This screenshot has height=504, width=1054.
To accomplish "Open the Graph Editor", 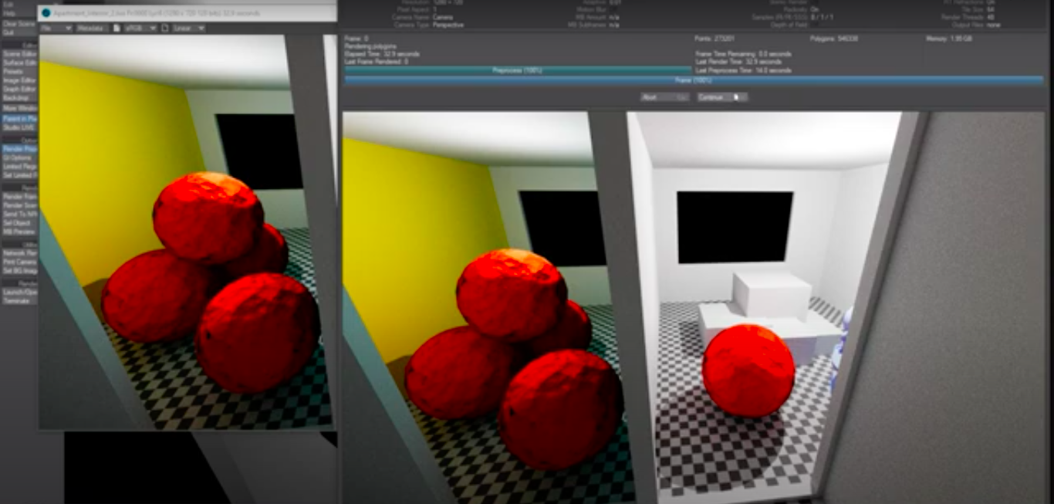I will tap(19, 90).
